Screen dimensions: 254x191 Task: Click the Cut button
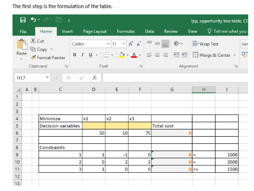click(37, 41)
